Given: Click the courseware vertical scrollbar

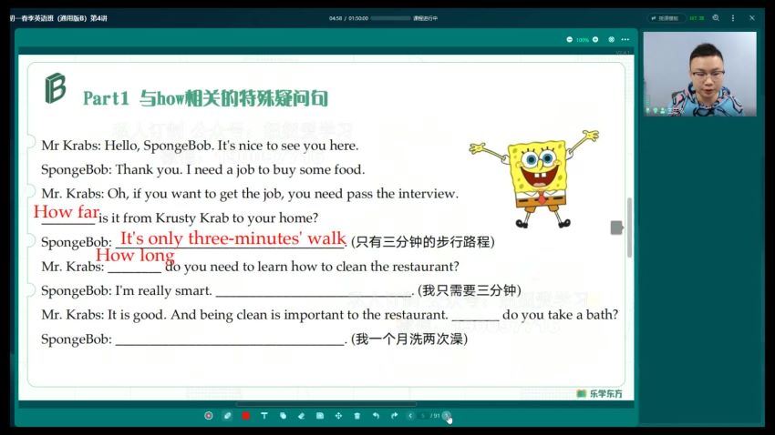Looking at the screenshot, I should click(x=629, y=227).
